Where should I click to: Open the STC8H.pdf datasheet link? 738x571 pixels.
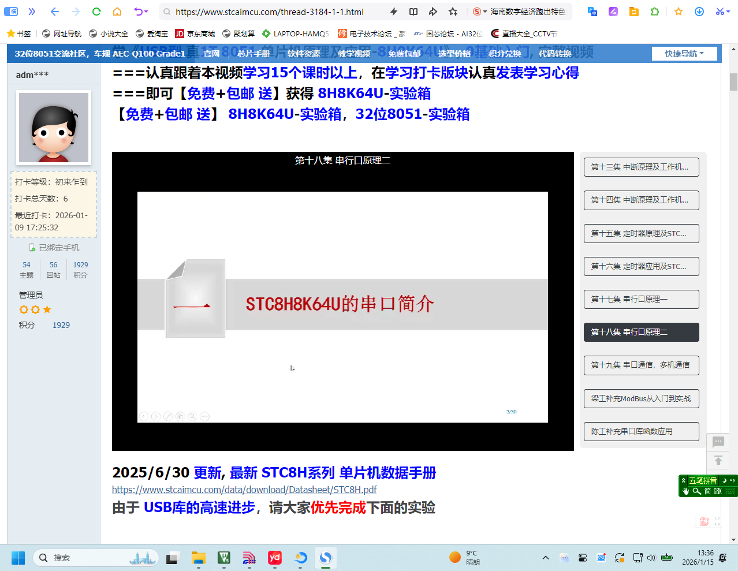[x=244, y=490]
